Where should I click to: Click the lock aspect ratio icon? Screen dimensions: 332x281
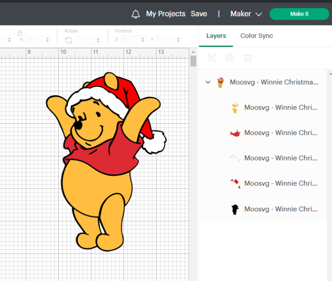tap(20, 33)
